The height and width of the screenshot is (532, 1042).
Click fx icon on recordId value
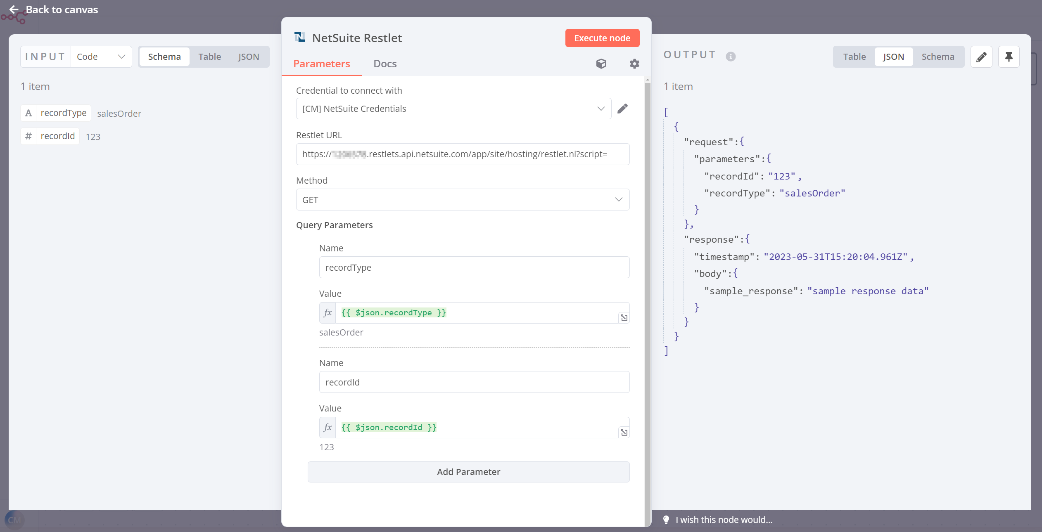pyautogui.click(x=328, y=428)
